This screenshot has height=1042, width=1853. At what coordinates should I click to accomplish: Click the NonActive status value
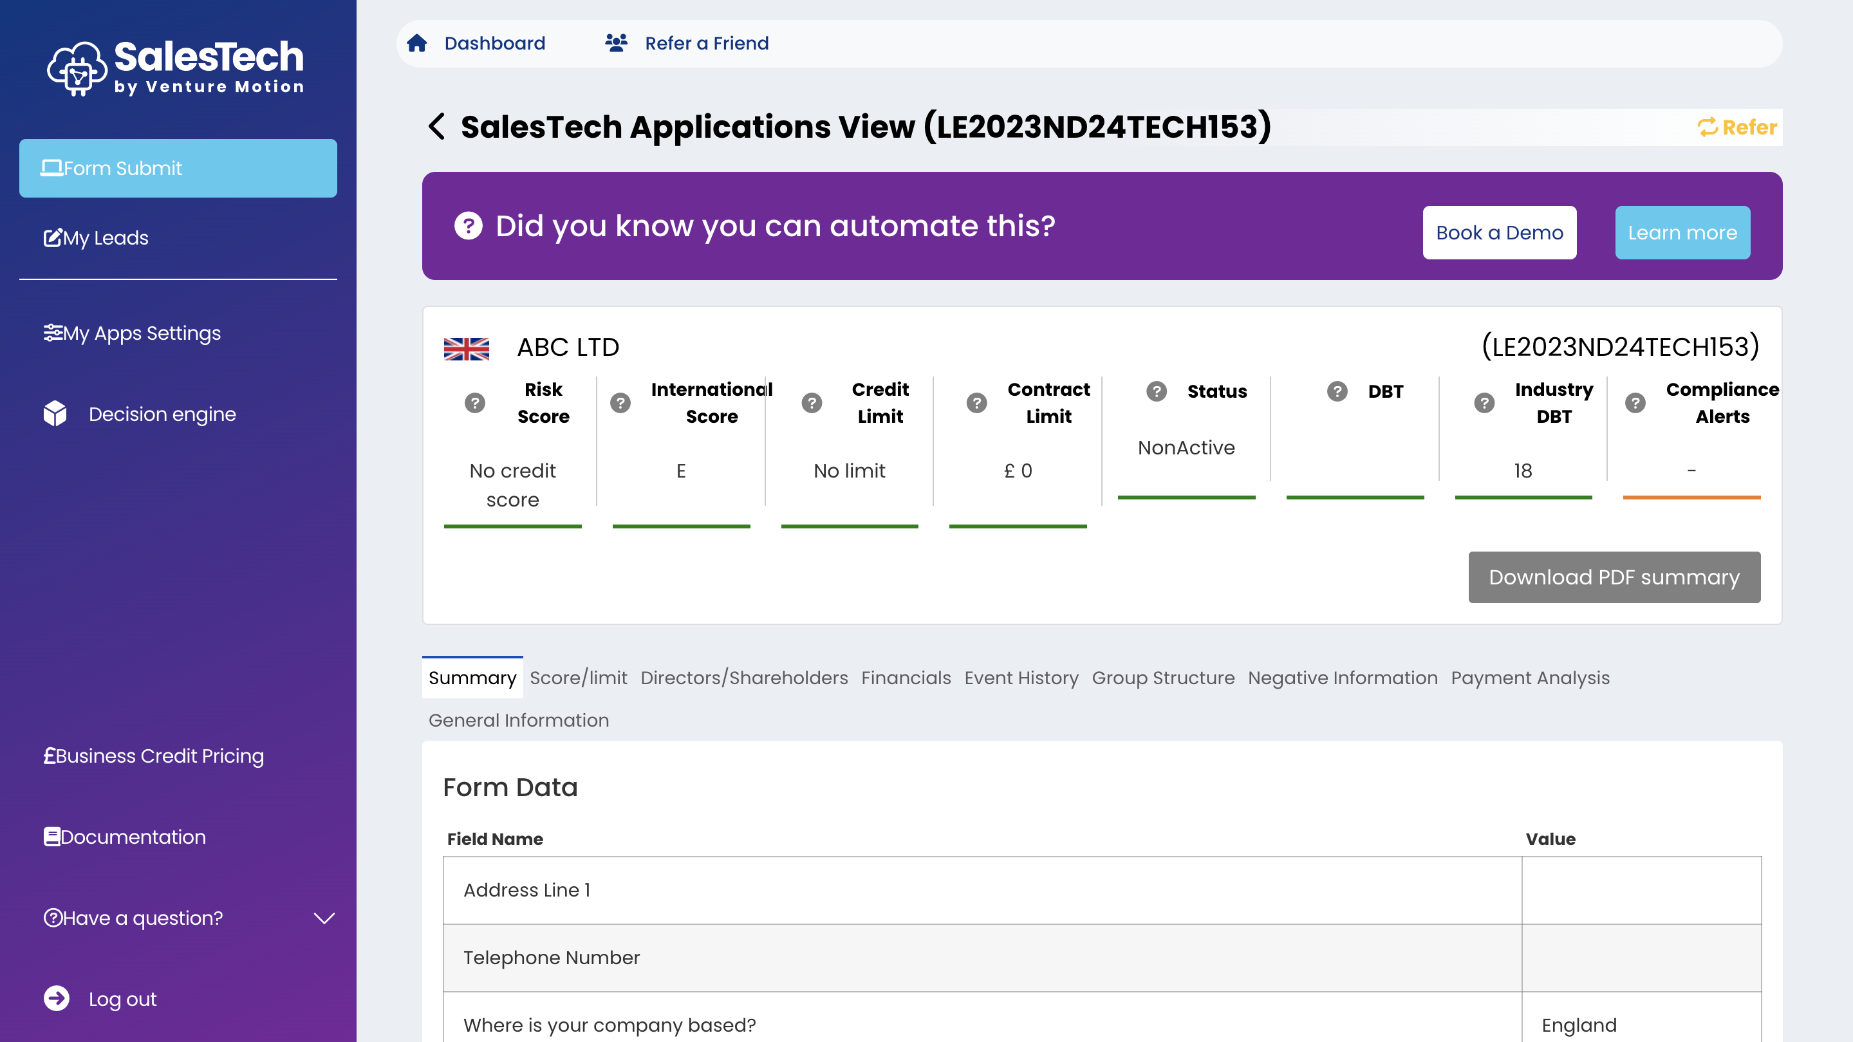coord(1186,447)
